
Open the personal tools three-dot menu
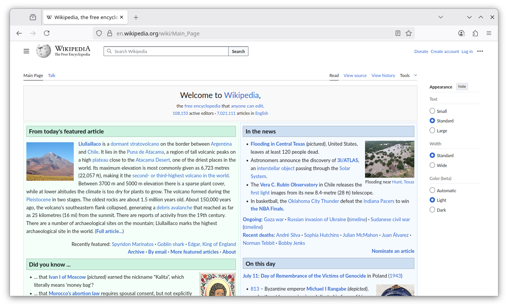coord(480,51)
